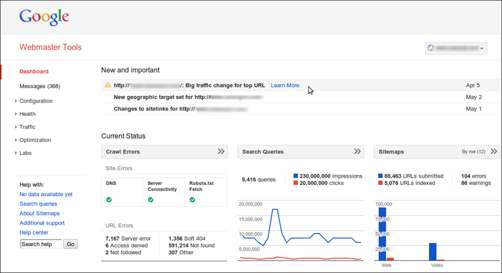Open Crawl Errors double-arrow icon

221,152
